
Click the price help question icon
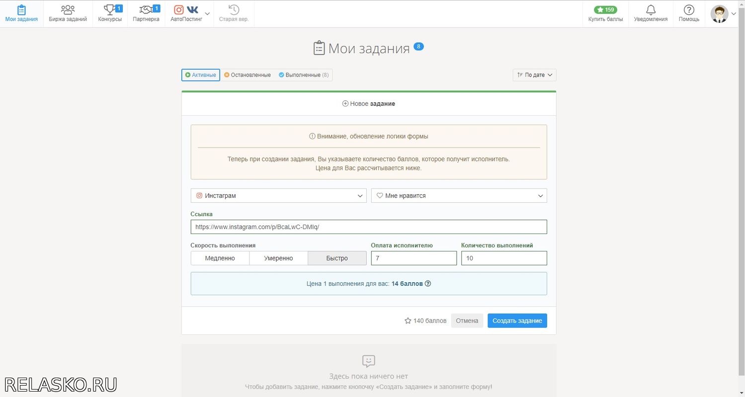428,284
